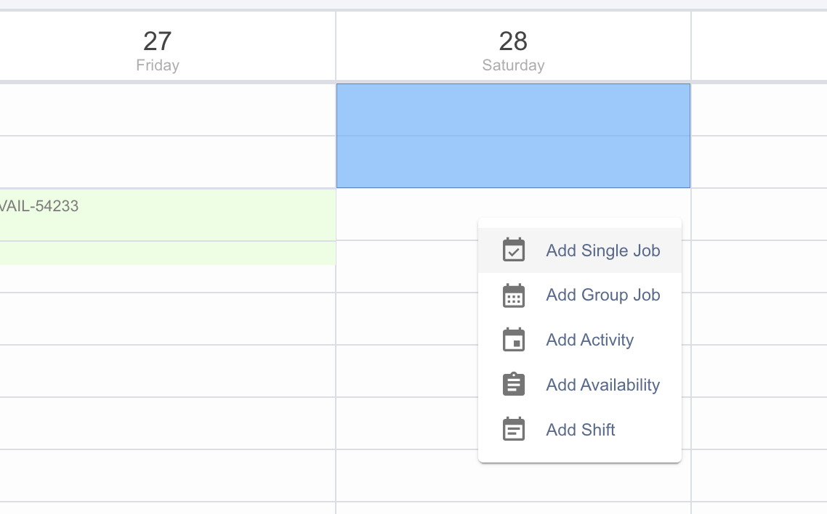Select the empty top time slot on Friday
Viewport: 827px width, 514px height.
[x=168, y=110]
